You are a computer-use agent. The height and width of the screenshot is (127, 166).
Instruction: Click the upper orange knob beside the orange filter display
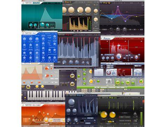[47, 68]
